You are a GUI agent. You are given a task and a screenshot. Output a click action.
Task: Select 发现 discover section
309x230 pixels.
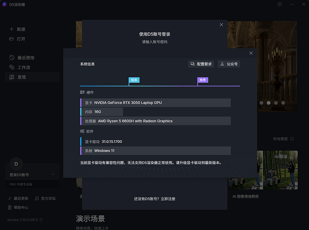coord(32,77)
